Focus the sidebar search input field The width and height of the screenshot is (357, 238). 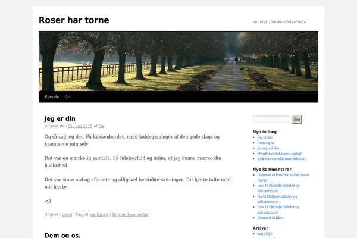[x=271, y=119]
